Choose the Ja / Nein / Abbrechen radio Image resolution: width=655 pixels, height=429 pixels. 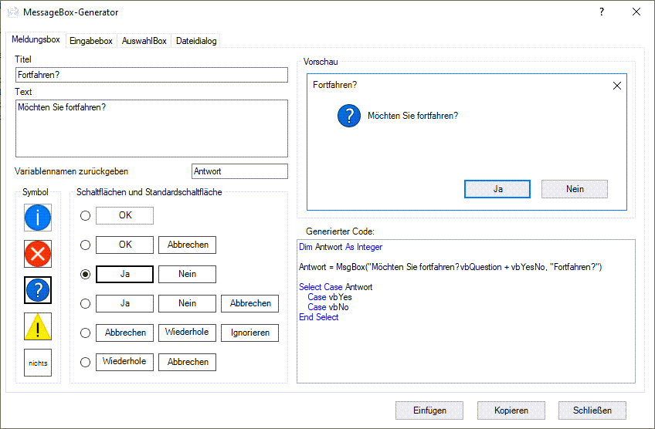click(85, 303)
